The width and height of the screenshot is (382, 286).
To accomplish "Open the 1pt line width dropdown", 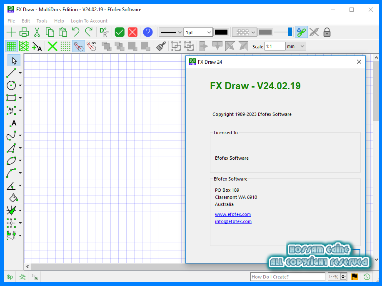I will point(198,32).
